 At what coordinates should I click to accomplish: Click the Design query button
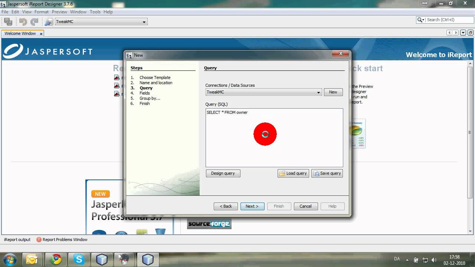[x=223, y=173]
